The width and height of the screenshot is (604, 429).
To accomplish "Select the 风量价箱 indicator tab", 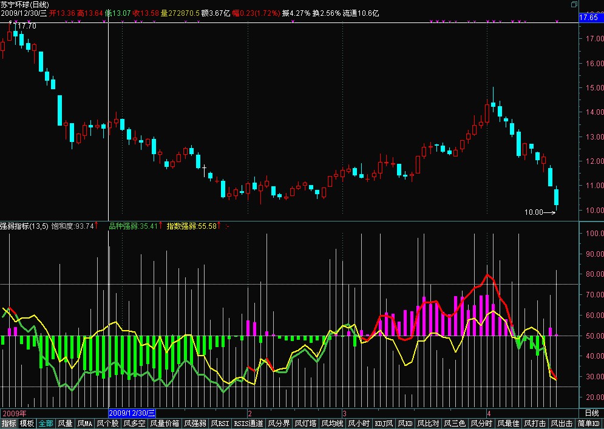I will pos(165,424).
